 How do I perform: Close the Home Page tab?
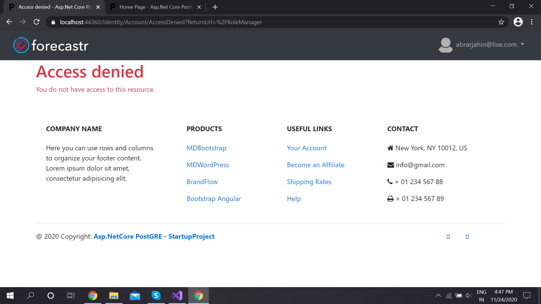tap(199, 7)
